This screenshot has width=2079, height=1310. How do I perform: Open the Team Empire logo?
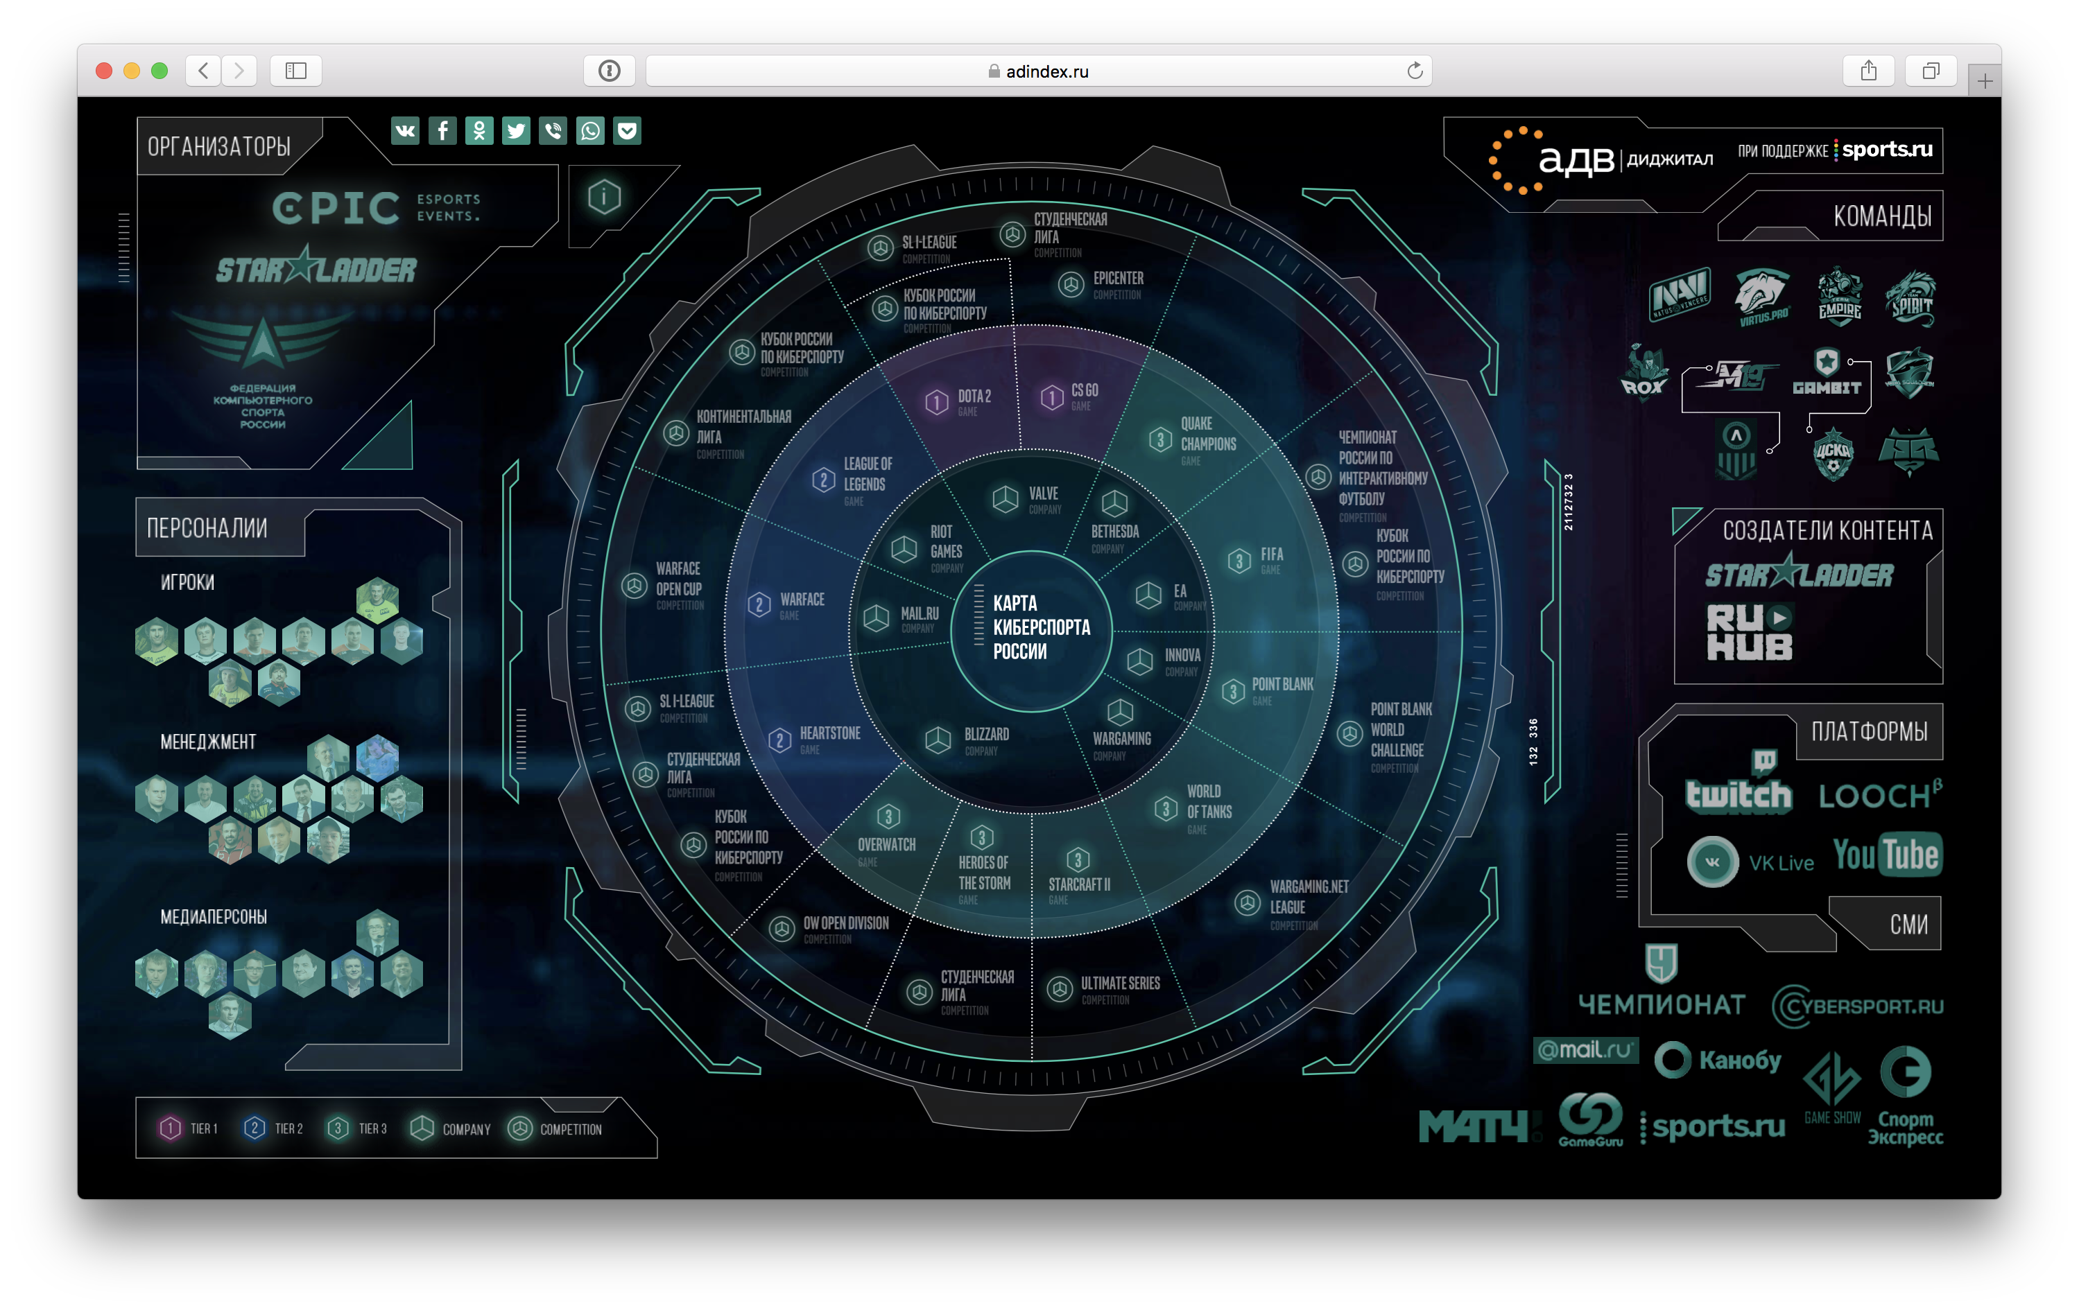pyautogui.click(x=1839, y=296)
